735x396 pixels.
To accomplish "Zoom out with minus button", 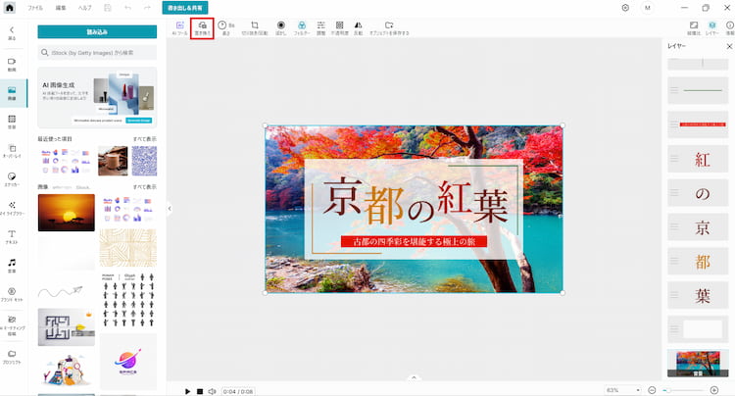I will pos(652,390).
